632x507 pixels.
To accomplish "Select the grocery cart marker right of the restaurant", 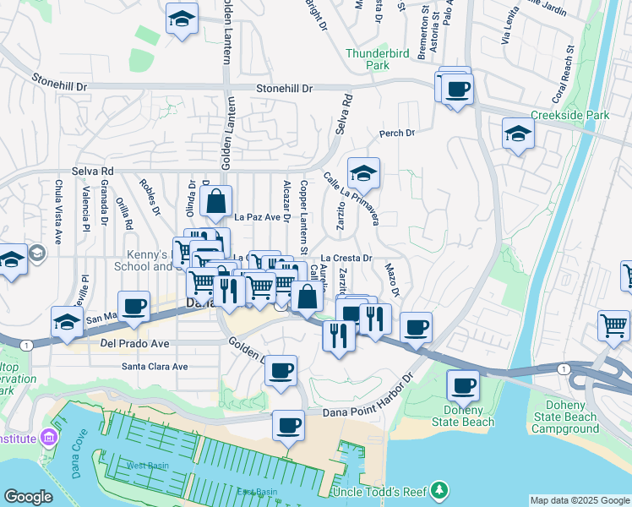I will coord(260,288).
